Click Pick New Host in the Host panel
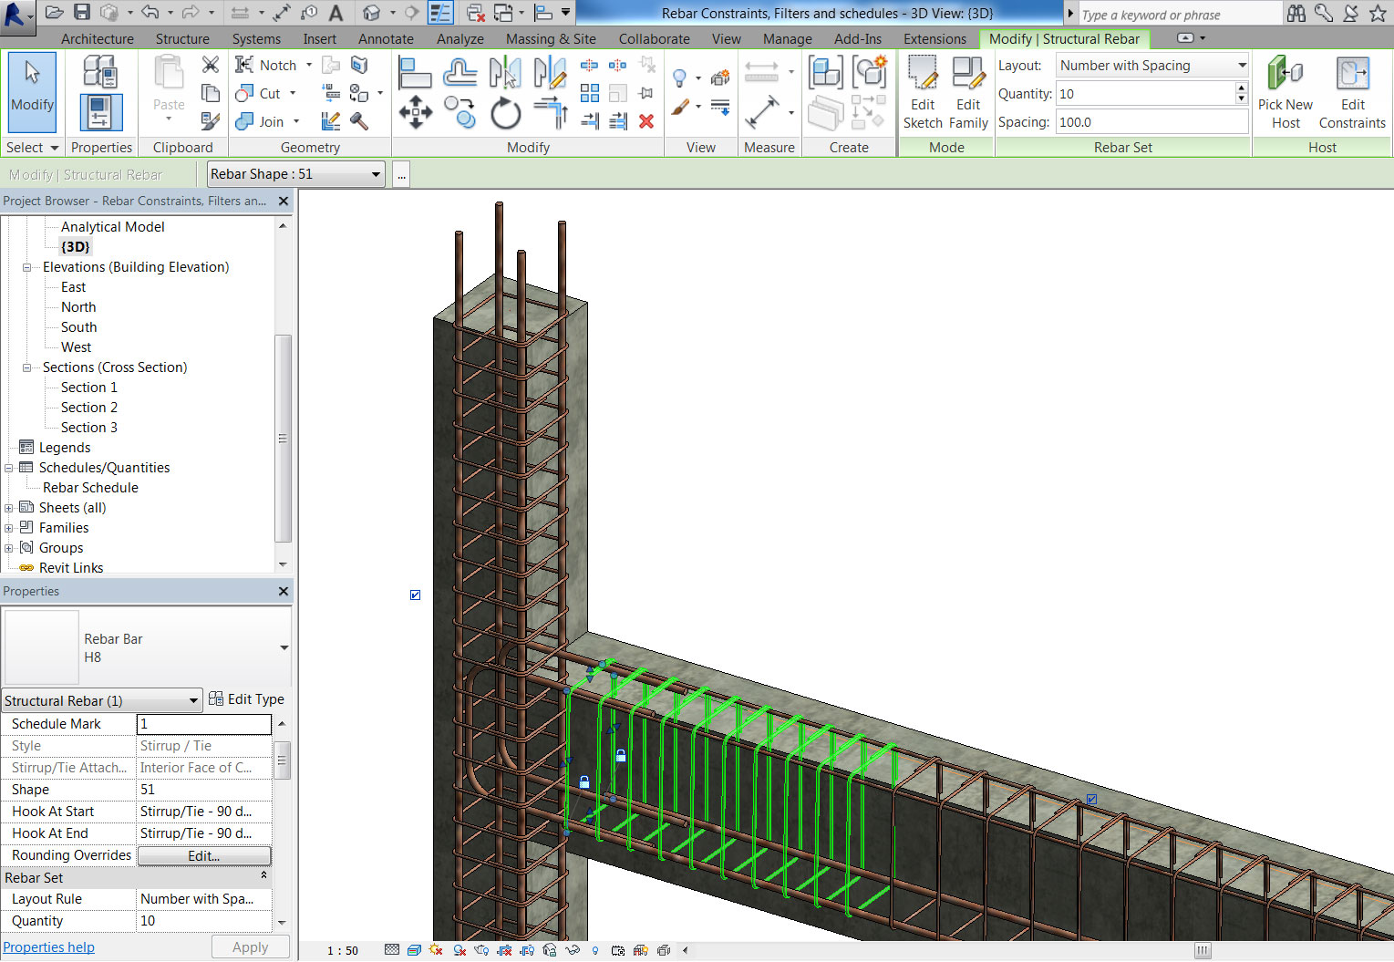The height and width of the screenshot is (962, 1394). [x=1285, y=91]
